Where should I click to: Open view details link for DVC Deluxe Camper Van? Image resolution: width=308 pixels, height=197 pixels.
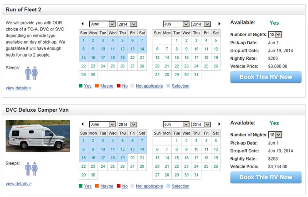click(19, 184)
